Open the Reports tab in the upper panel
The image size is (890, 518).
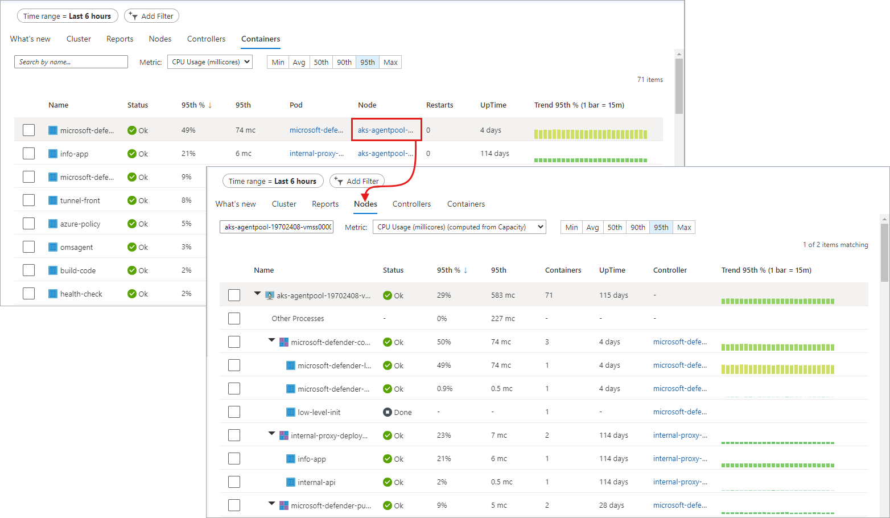[120, 39]
